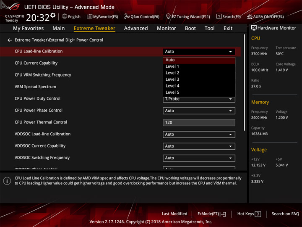Screen dimensions: 302x227
Task: Select the CPU VRM Switching Frequency label
Action: coord(43,75)
